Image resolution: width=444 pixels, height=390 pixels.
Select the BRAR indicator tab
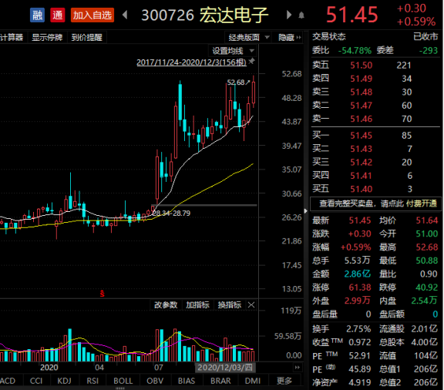(220, 381)
